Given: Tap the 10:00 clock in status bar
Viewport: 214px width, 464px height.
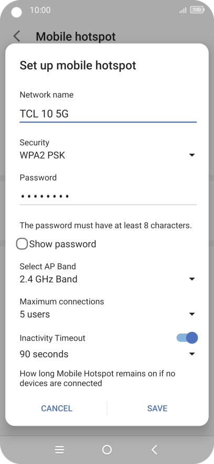Looking at the screenshot, I should 40,10.
